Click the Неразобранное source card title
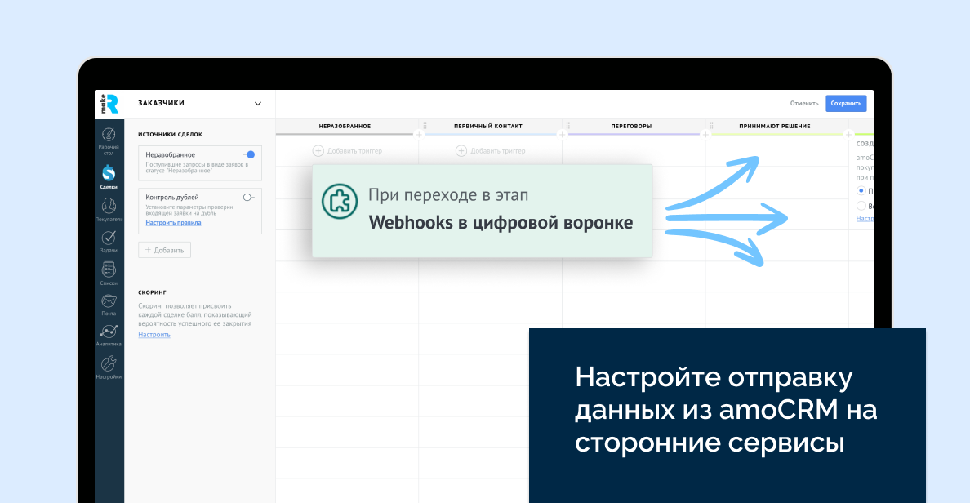 [x=170, y=154]
